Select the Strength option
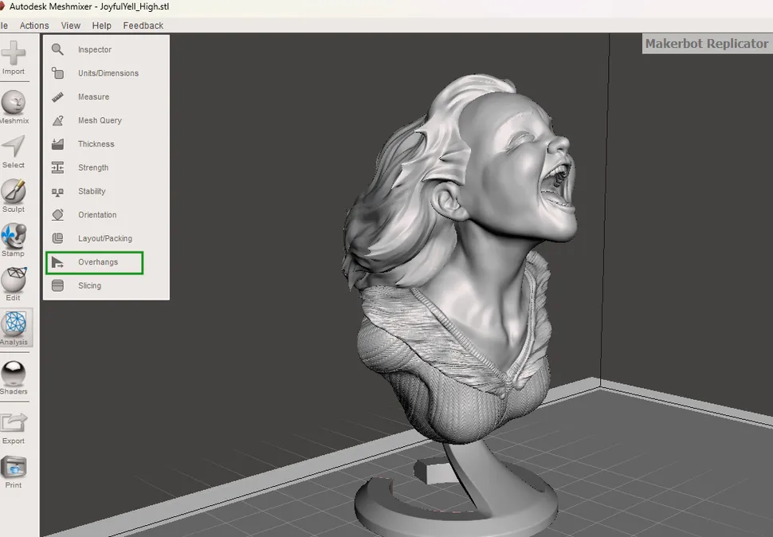This screenshot has height=537, width=773. click(93, 167)
